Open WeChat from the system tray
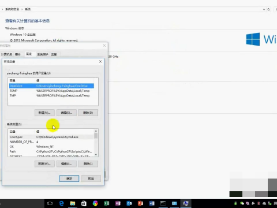Image resolution: width=277 pixels, height=208 pixels. (242, 203)
